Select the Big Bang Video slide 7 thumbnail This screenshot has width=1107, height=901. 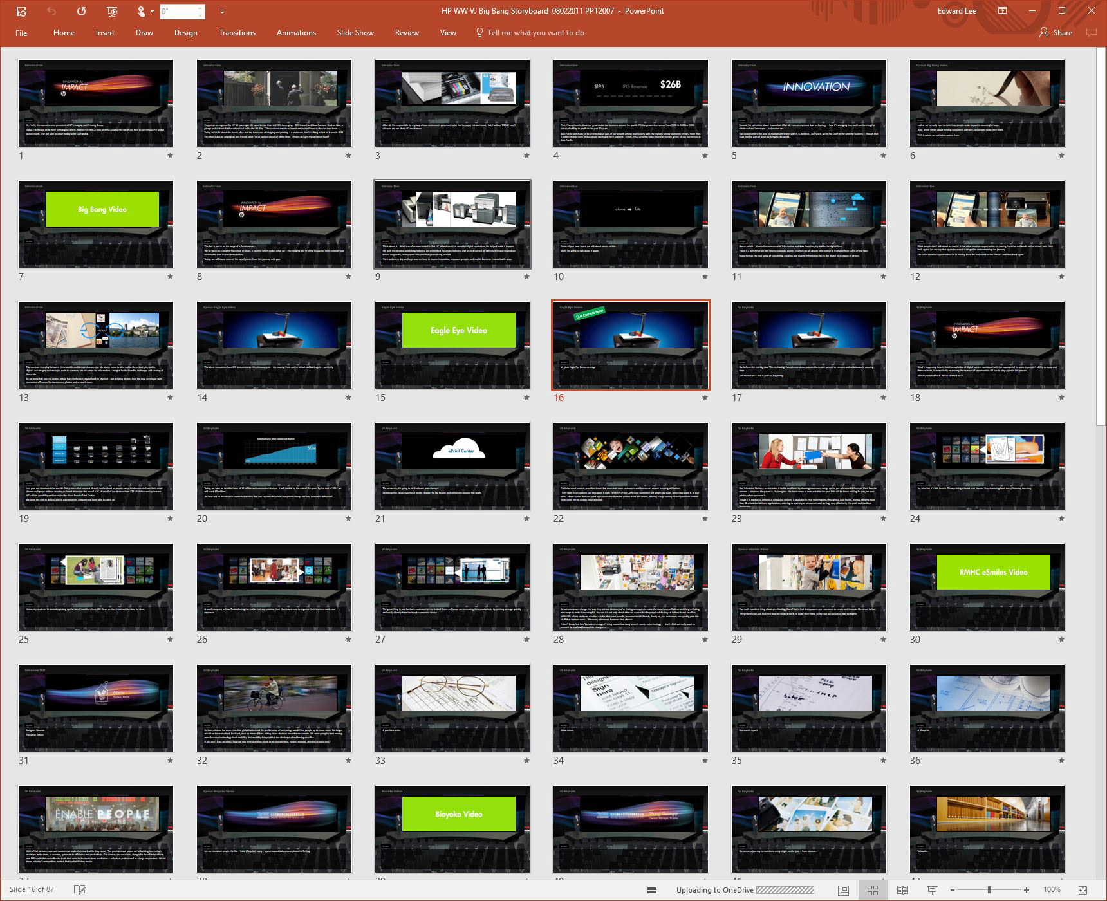[96, 224]
